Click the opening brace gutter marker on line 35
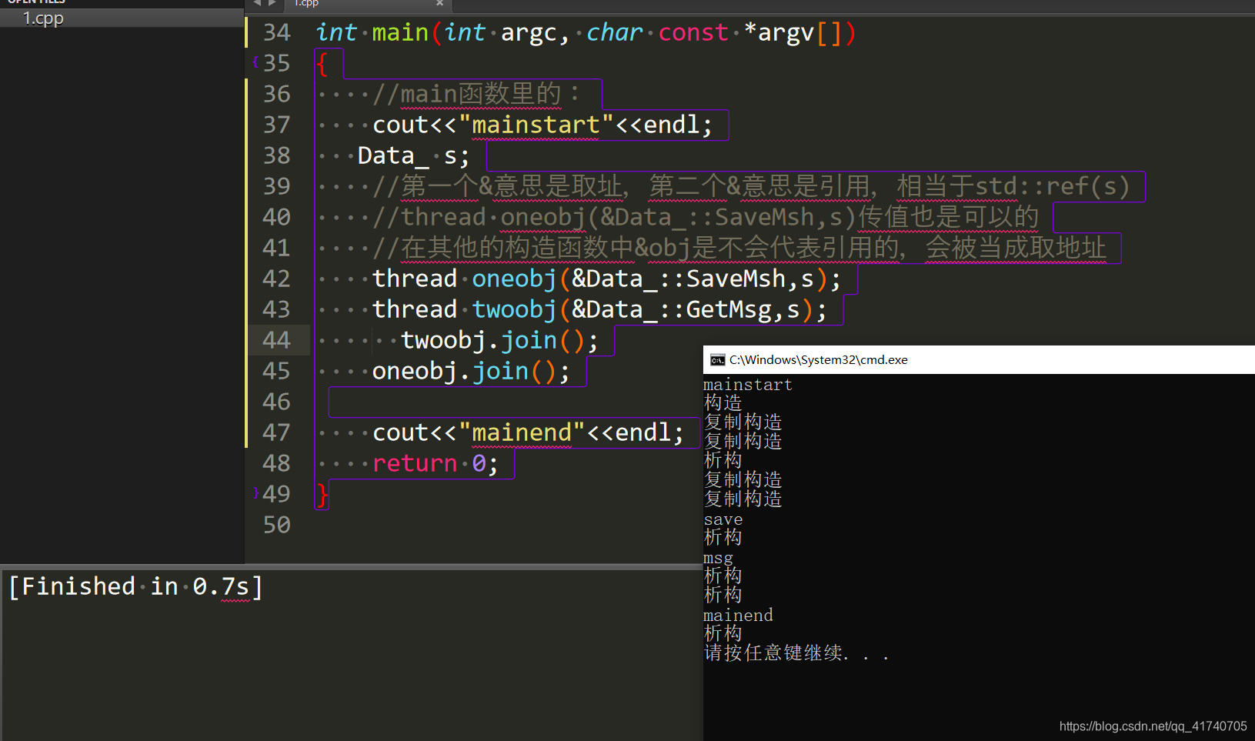1255x741 pixels. pos(255,62)
